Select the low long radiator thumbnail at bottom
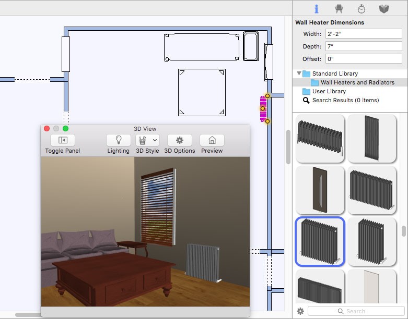Image resolution: width=408 pixels, height=319 pixels. 320,286
